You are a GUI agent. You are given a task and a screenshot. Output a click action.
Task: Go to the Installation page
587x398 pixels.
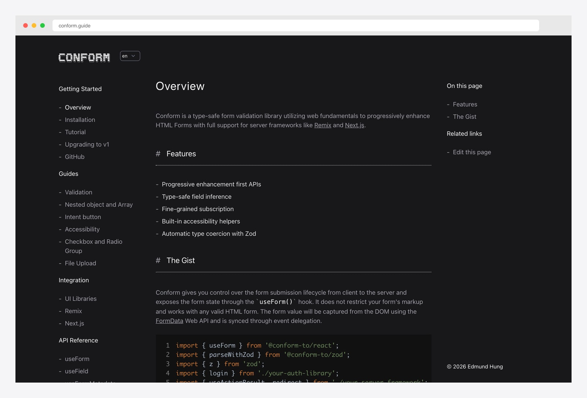click(x=80, y=120)
